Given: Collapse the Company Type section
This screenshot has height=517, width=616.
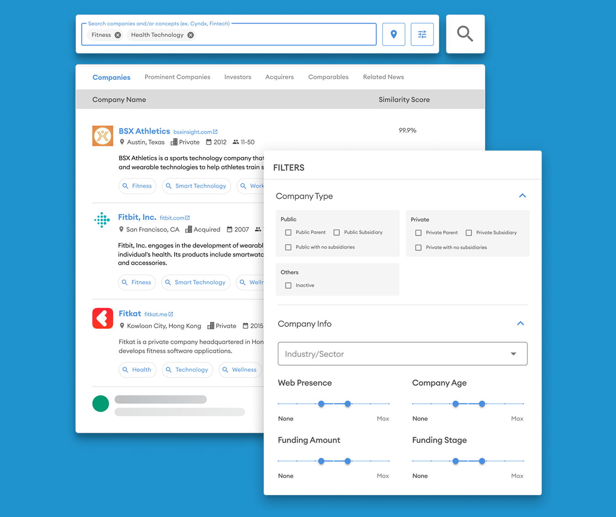Looking at the screenshot, I should (x=523, y=196).
